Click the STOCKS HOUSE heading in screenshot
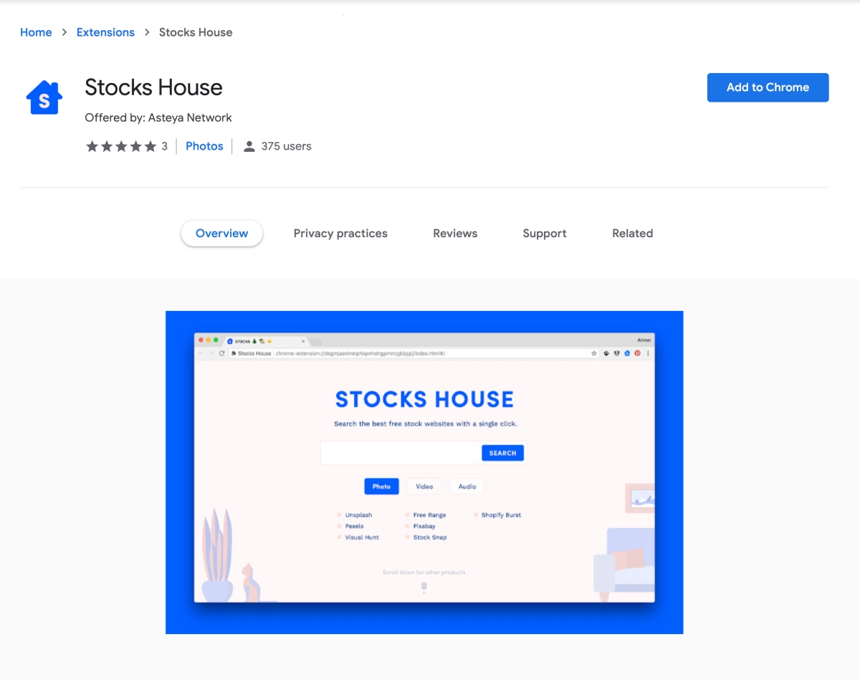The image size is (860, 680). [424, 399]
